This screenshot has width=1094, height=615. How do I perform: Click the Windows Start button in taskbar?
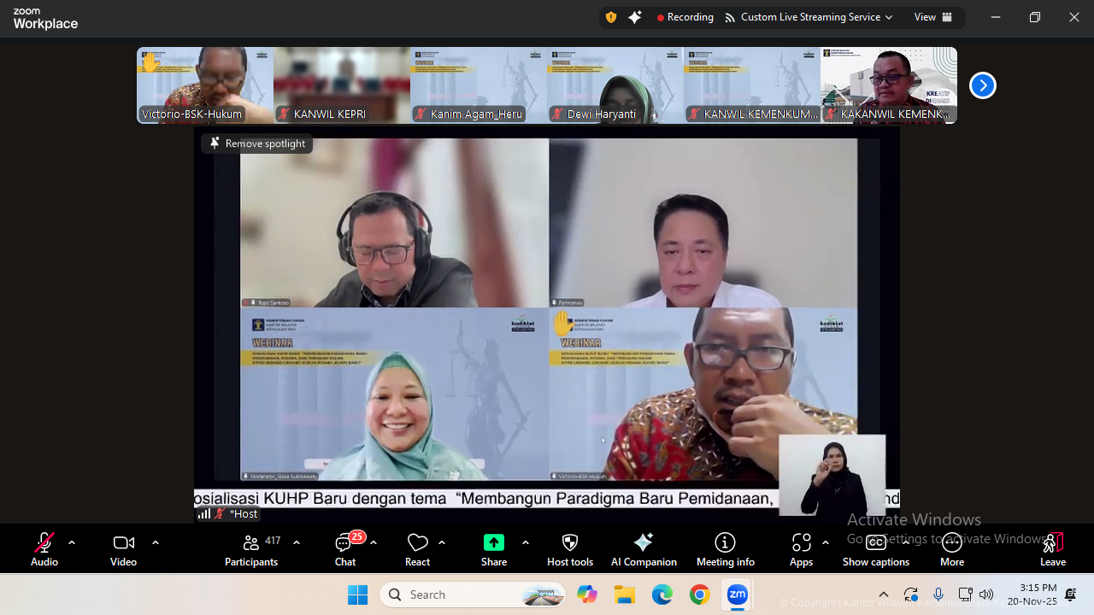[x=357, y=594]
